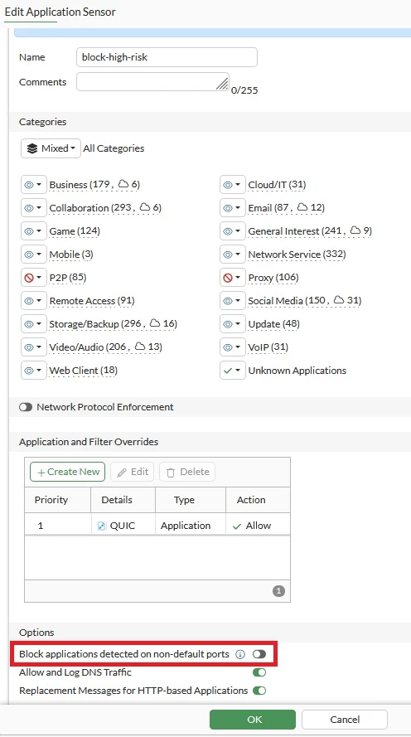This screenshot has width=411, height=737.
Task: Click the Cloud/IT (31) category label
Action: 277,185
